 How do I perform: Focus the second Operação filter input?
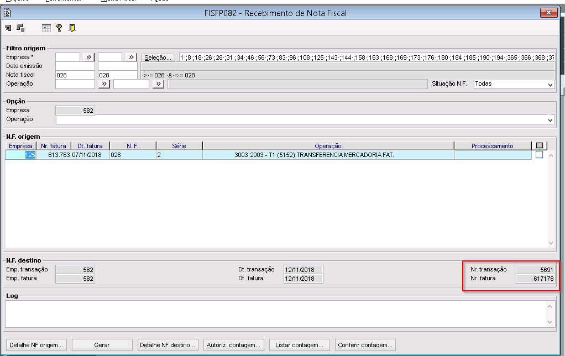(x=131, y=84)
